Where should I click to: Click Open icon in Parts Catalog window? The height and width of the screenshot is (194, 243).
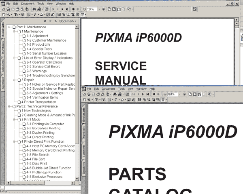[84, 94]
